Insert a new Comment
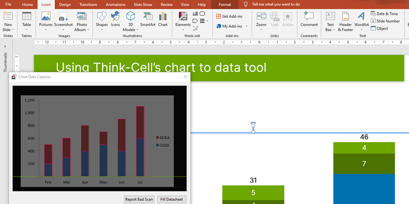Viewport: 409px width, 204px height. pyautogui.click(x=309, y=20)
